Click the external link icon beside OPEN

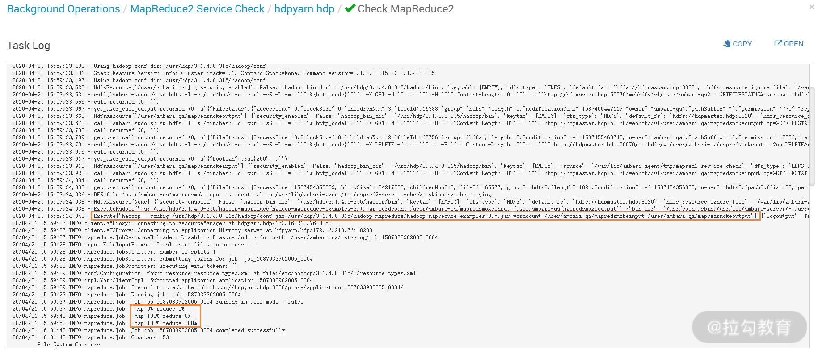778,43
